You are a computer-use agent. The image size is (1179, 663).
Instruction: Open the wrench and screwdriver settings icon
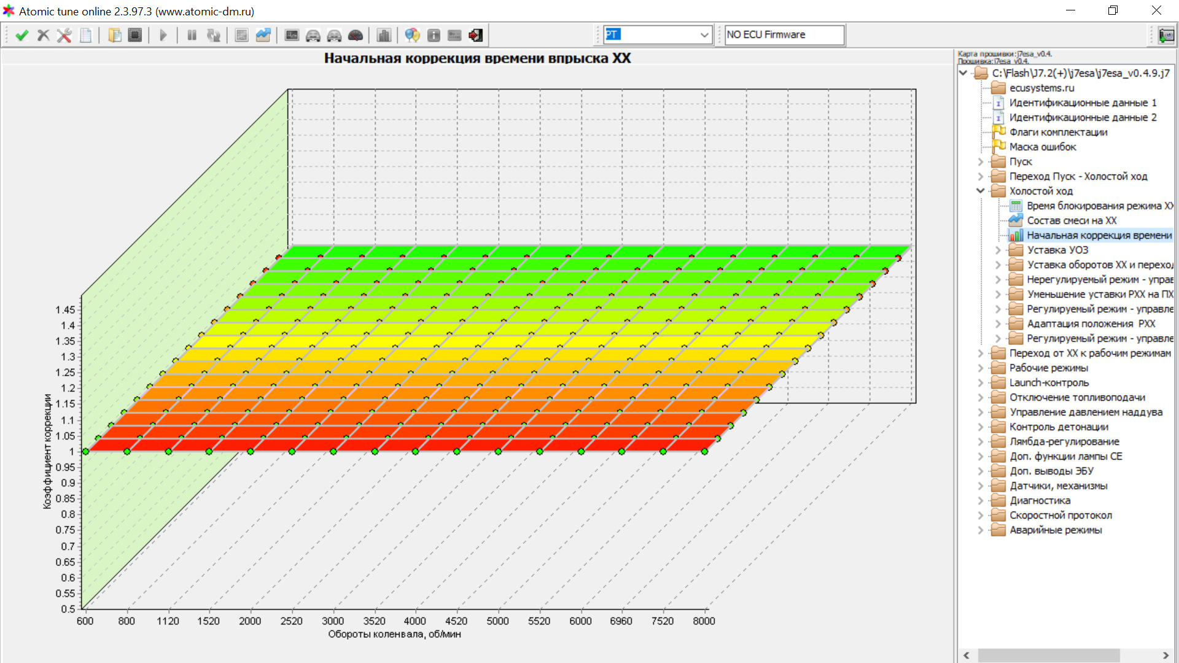click(x=64, y=35)
